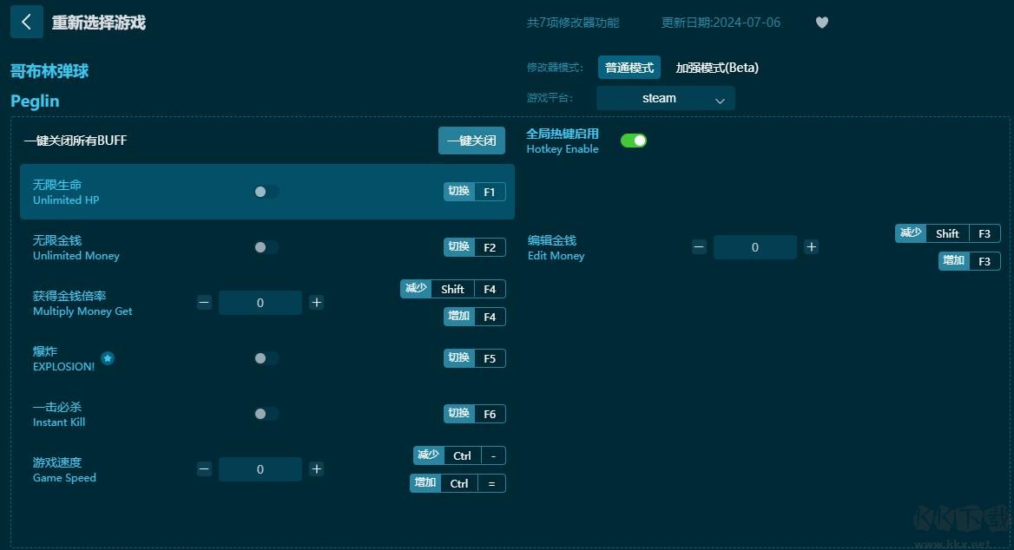Screen dimensions: 1014x550
Task: Click the F5 hotkey button for EXPLOSION!
Action: coord(475,358)
